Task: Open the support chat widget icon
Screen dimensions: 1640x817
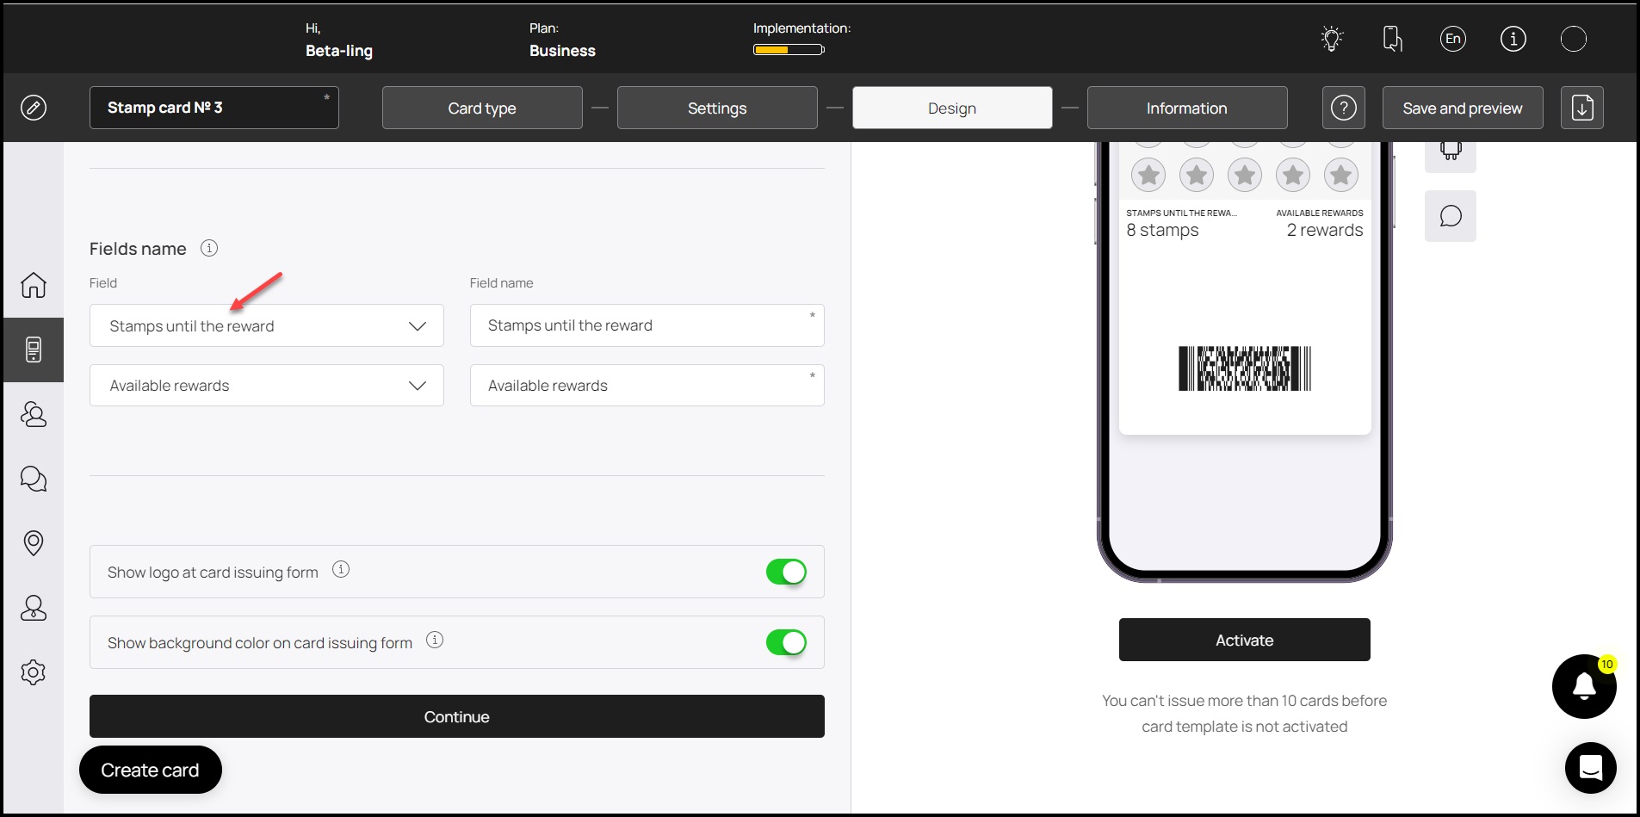Action: coord(1591,768)
